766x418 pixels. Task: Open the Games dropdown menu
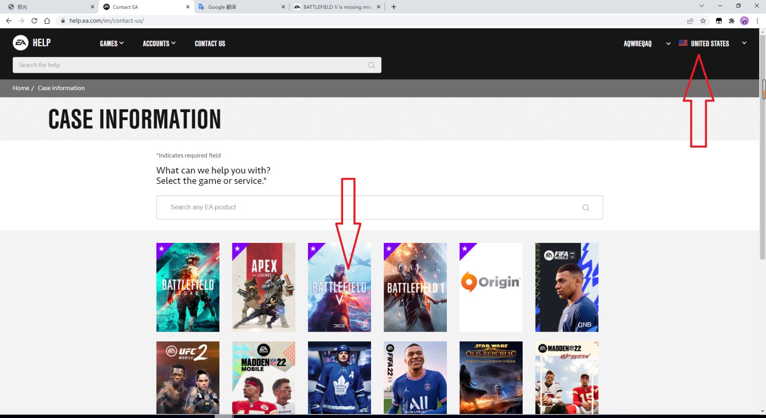[112, 43]
